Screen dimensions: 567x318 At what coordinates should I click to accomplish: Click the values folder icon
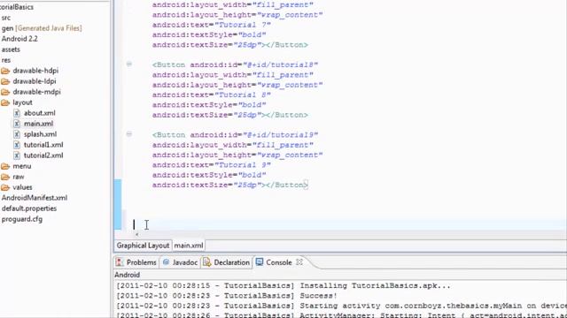click(x=5, y=187)
